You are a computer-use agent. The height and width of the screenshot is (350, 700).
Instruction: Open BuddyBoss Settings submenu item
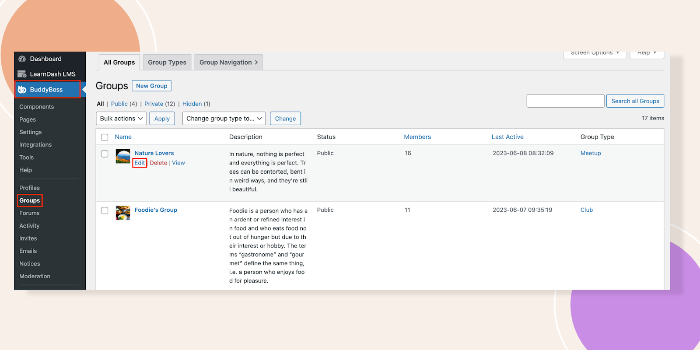[31, 132]
